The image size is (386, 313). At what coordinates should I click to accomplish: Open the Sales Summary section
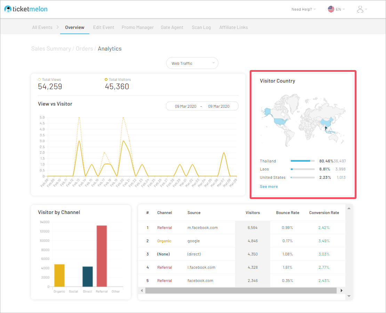click(x=51, y=48)
